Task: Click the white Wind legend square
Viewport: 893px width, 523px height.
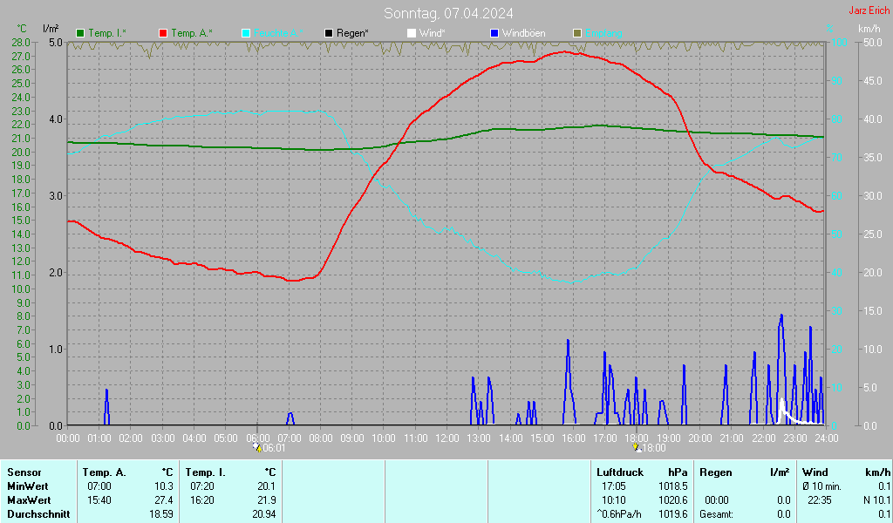Action: [412, 33]
